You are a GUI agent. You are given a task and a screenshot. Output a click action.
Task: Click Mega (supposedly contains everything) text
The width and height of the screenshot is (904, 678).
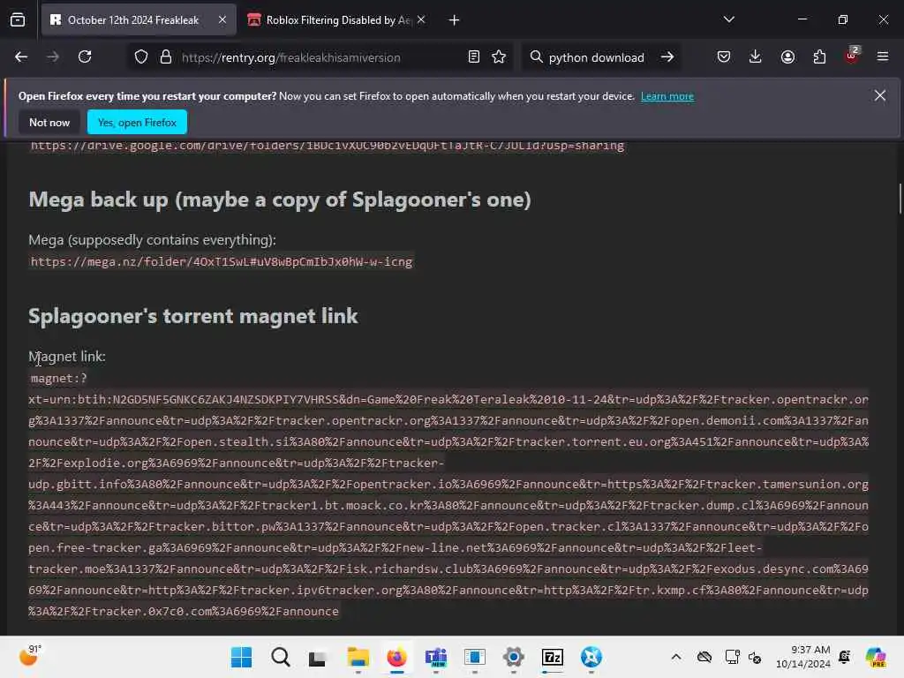[152, 240]
